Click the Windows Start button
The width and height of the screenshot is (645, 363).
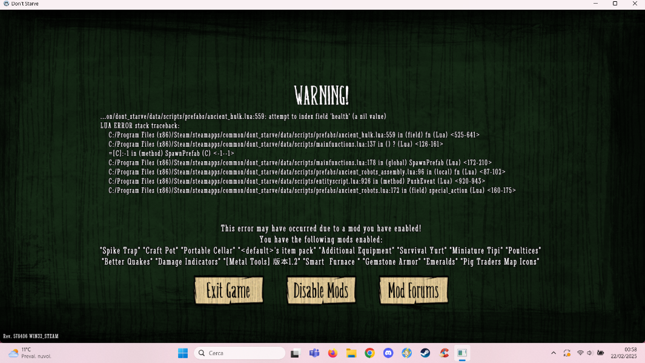coord(182,353)
